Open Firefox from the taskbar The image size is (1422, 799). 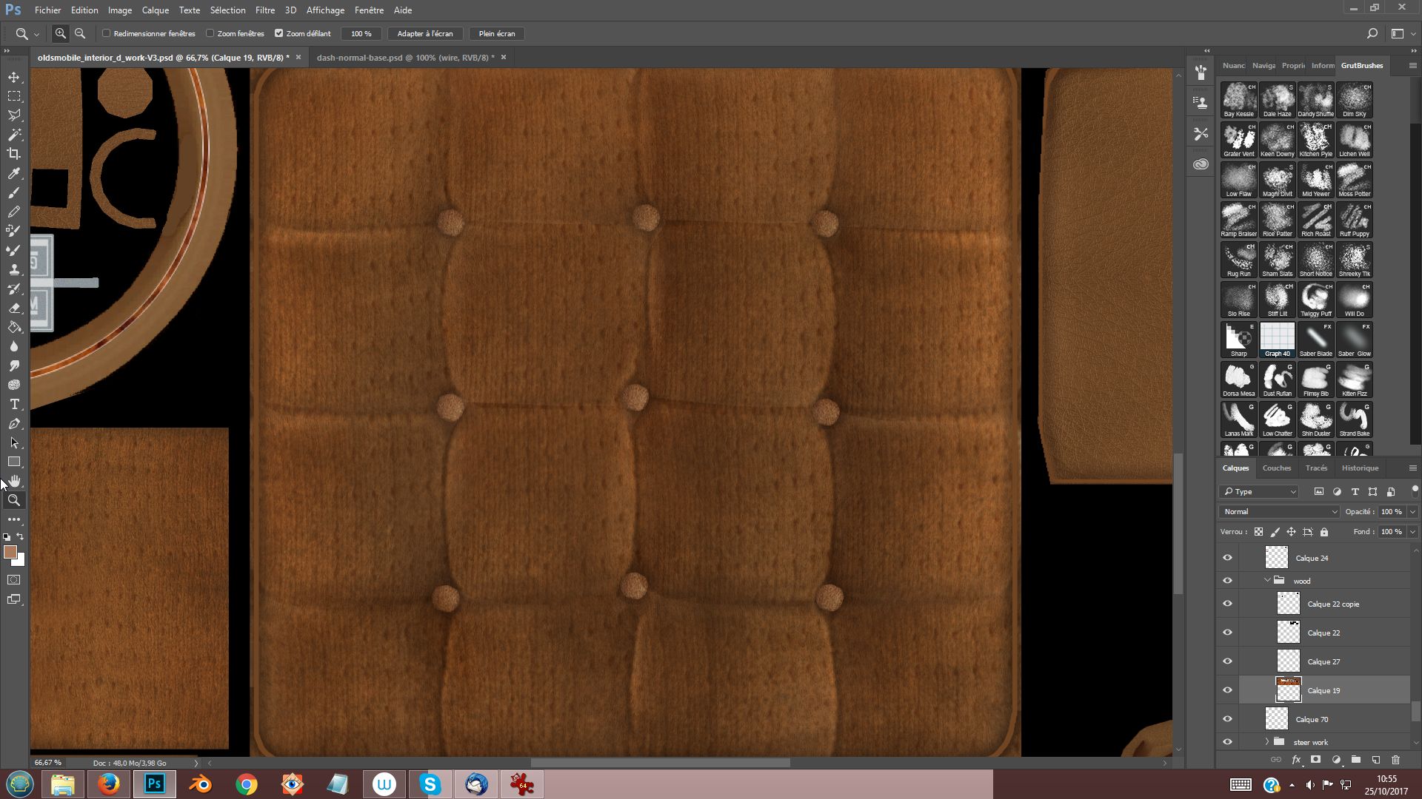(109, 784)
